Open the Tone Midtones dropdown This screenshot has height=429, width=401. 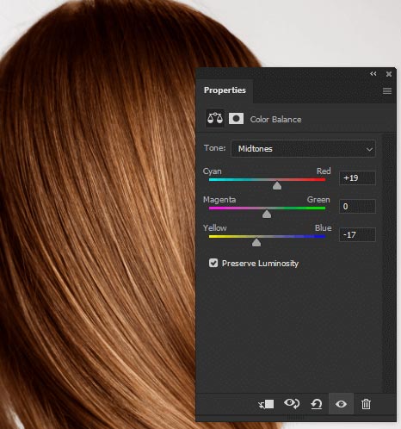pos(303,148)
